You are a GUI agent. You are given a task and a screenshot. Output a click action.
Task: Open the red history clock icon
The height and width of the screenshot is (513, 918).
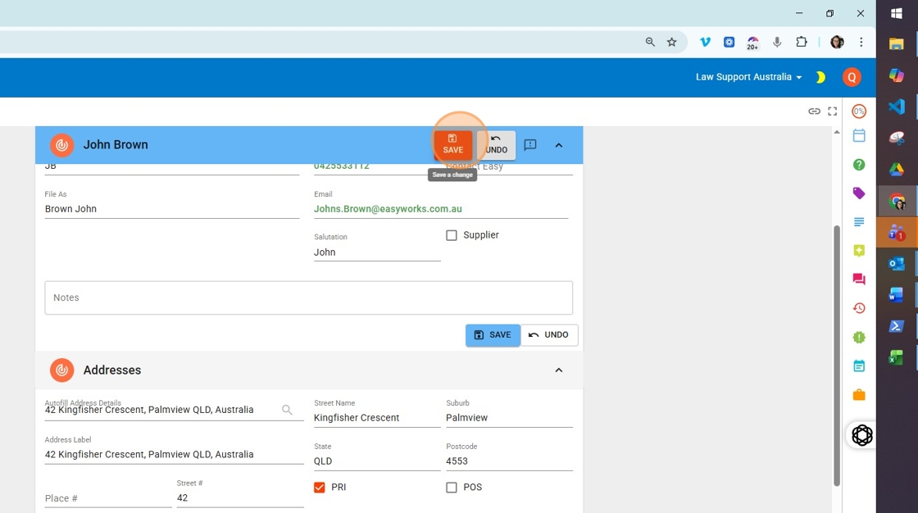pyautogui.click(x=859, y=308)
